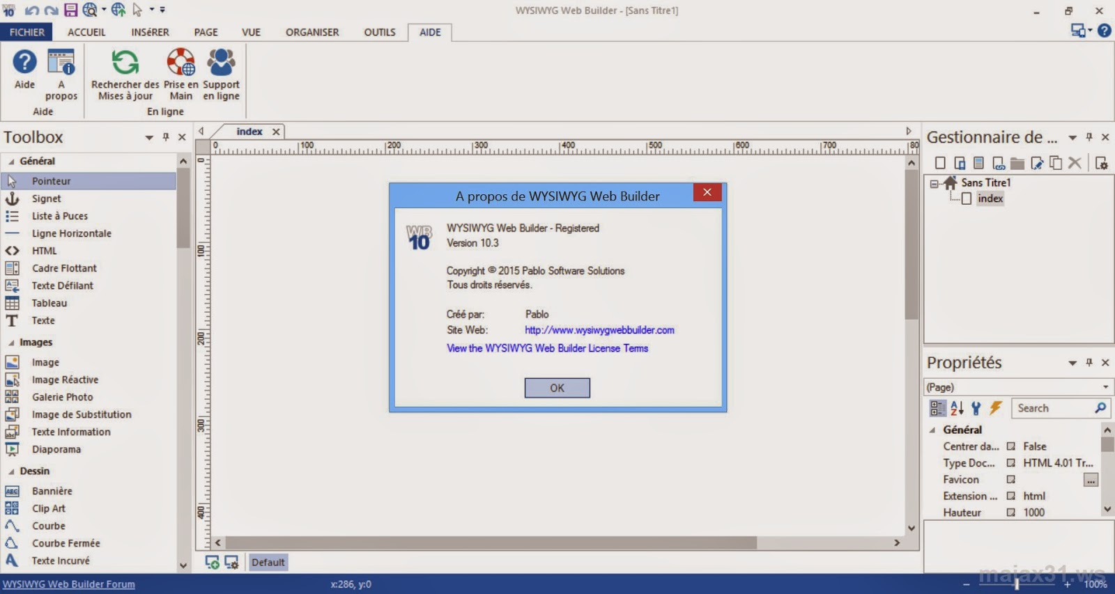Collapse the Sans Titre1 tree node
Screen dimensions: 1115x594
(x=935, y=184)
